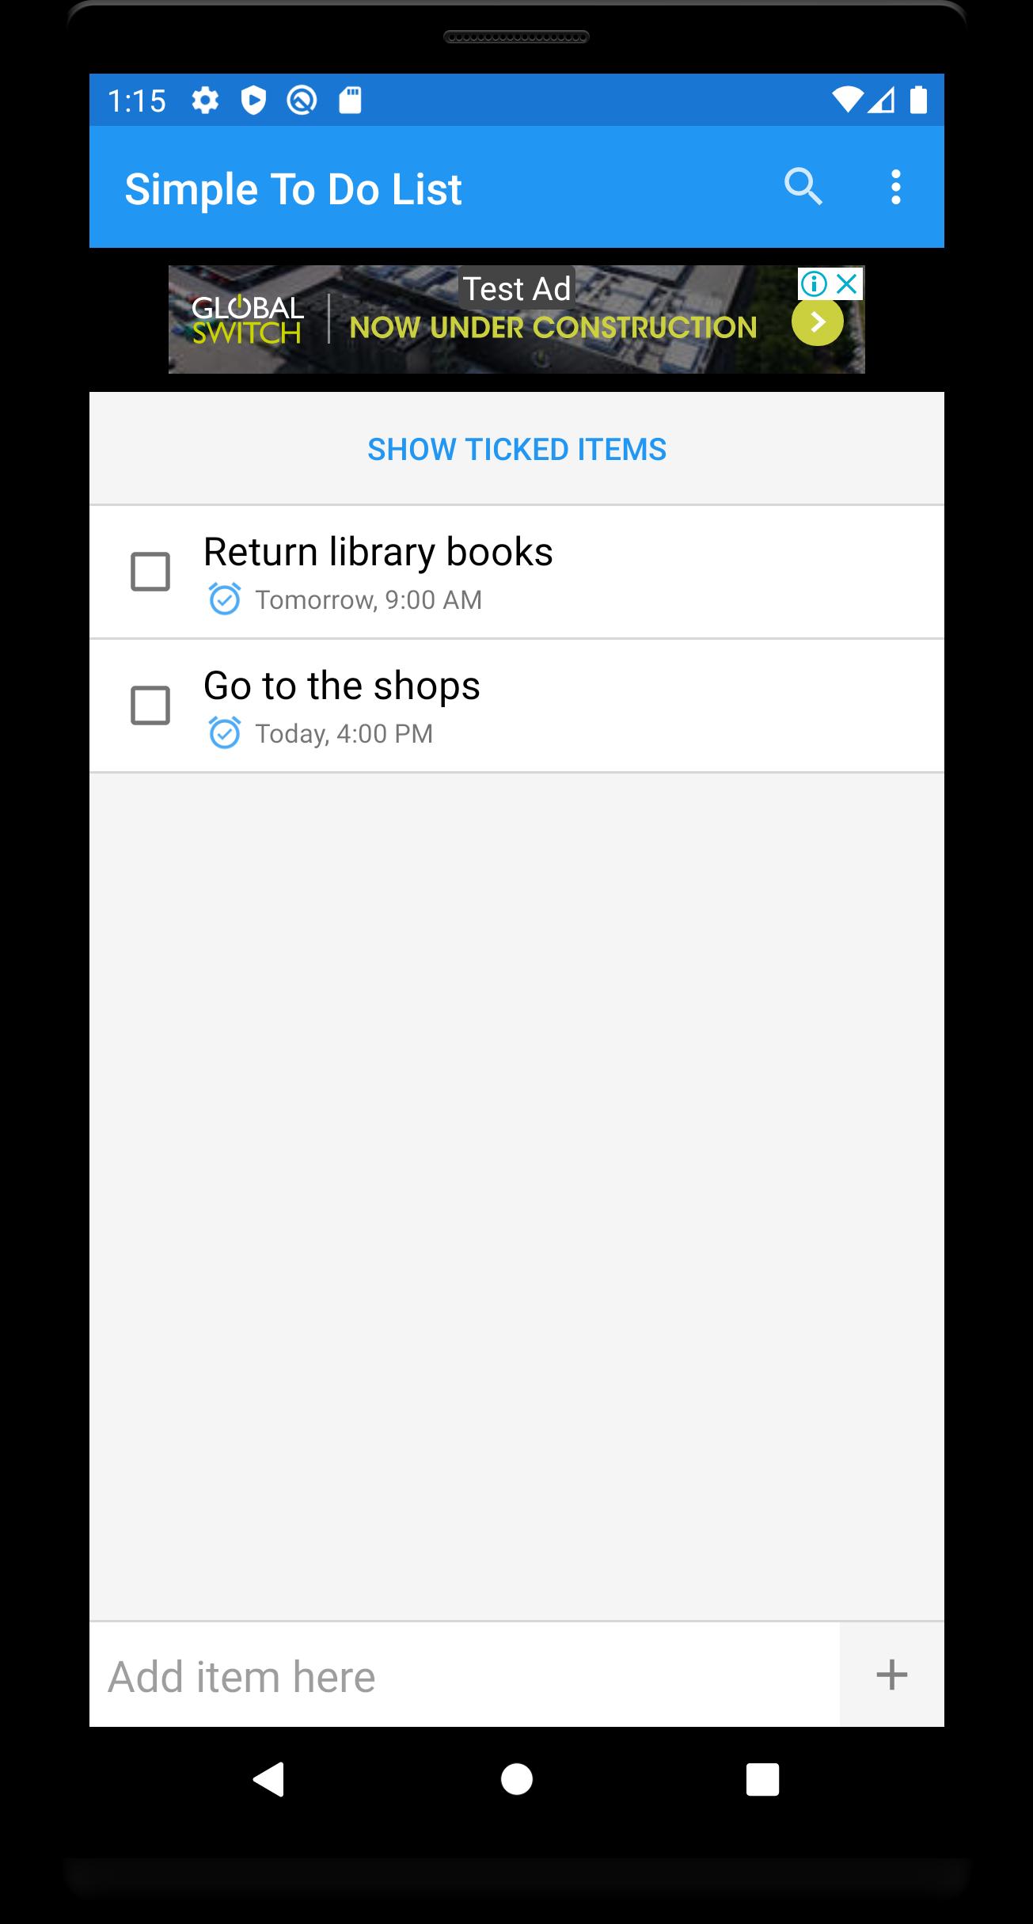Open the three-dot overflow menu
This screenshot has height=1924, width=1033.
coord(895,188)
